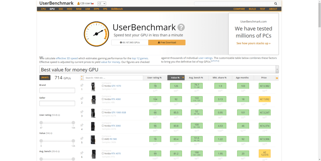
Task: Pin the GTX 1070 row
Action: tap(82, 85)
